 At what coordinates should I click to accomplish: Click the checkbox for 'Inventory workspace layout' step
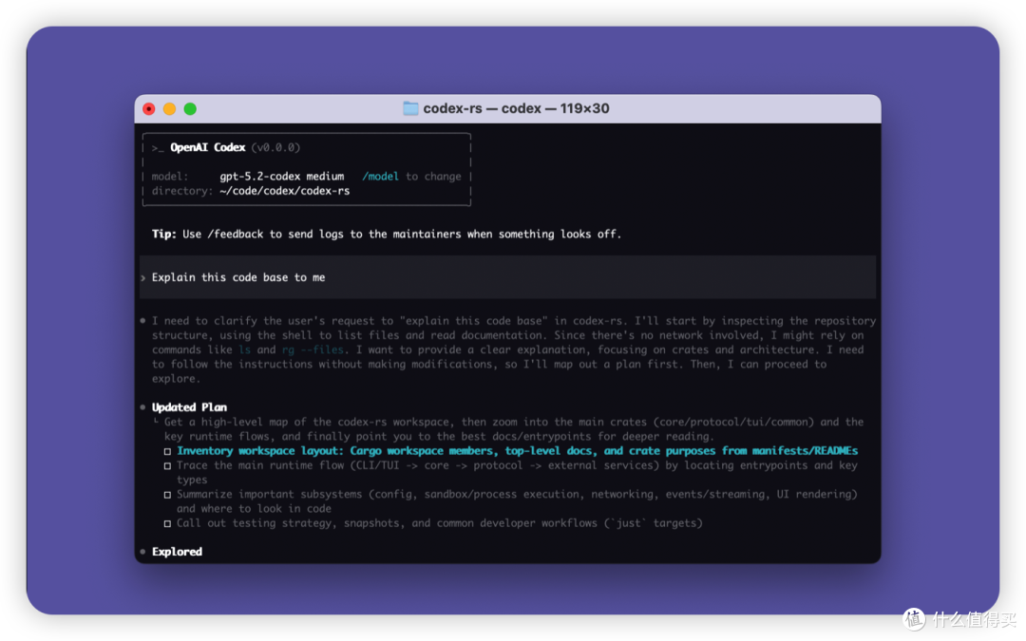tap(167, 451)
